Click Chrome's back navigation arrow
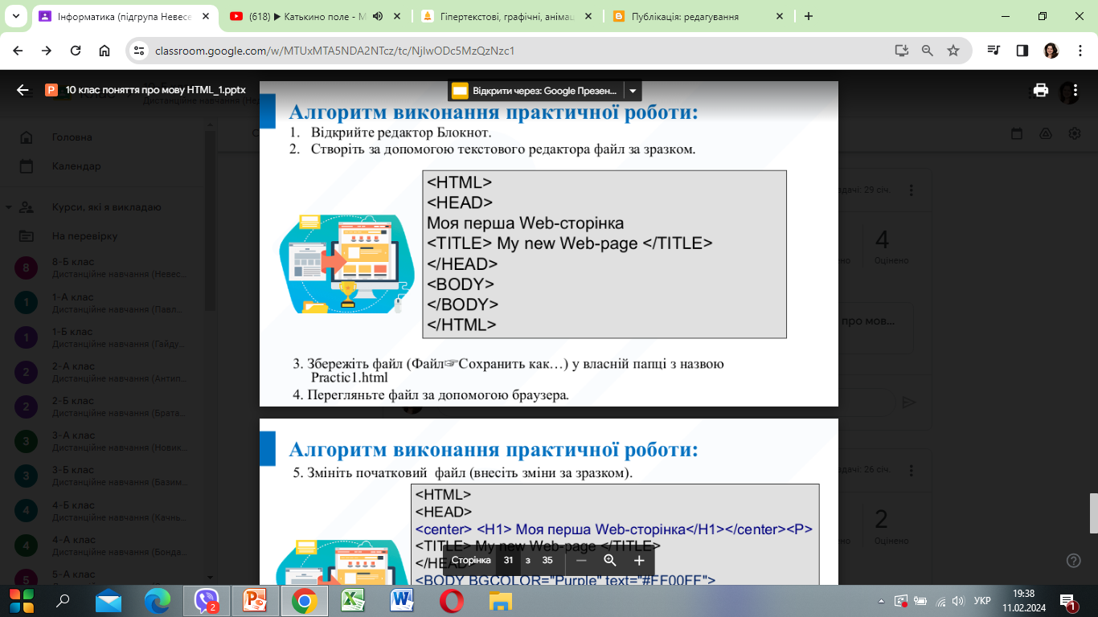 [18, 51]
